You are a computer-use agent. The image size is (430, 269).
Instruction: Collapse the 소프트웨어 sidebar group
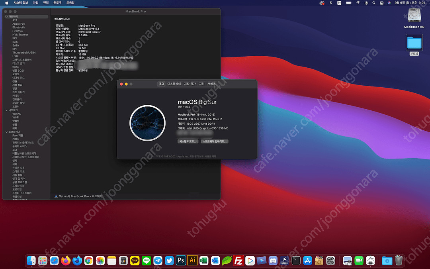pyautogui.click(x=6, y=132)
